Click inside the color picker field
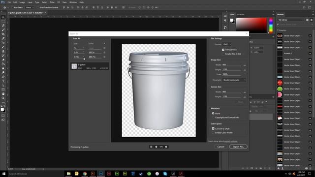 click(251, 25)
